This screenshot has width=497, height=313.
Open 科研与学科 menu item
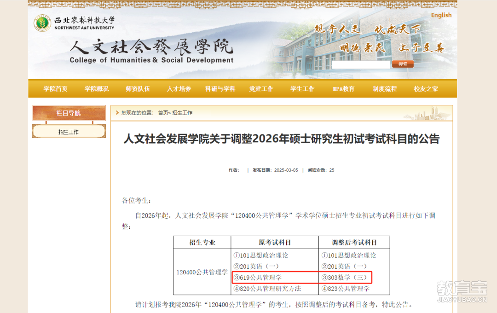(220, 89)
